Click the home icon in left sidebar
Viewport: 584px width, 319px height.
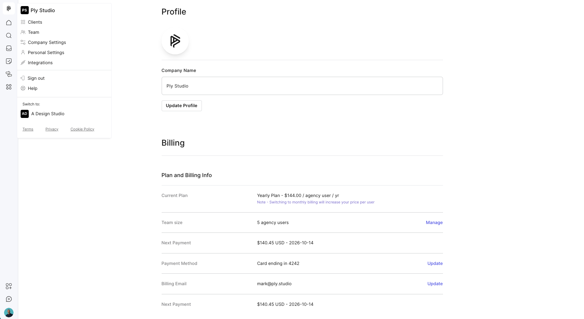(9, 23)
